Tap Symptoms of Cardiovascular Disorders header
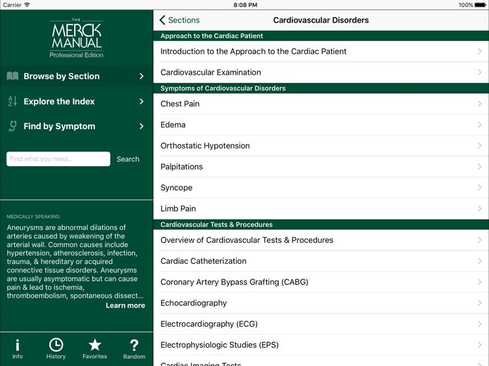The width and height of the screenshot is (489, 366). [x=321, y=88]
